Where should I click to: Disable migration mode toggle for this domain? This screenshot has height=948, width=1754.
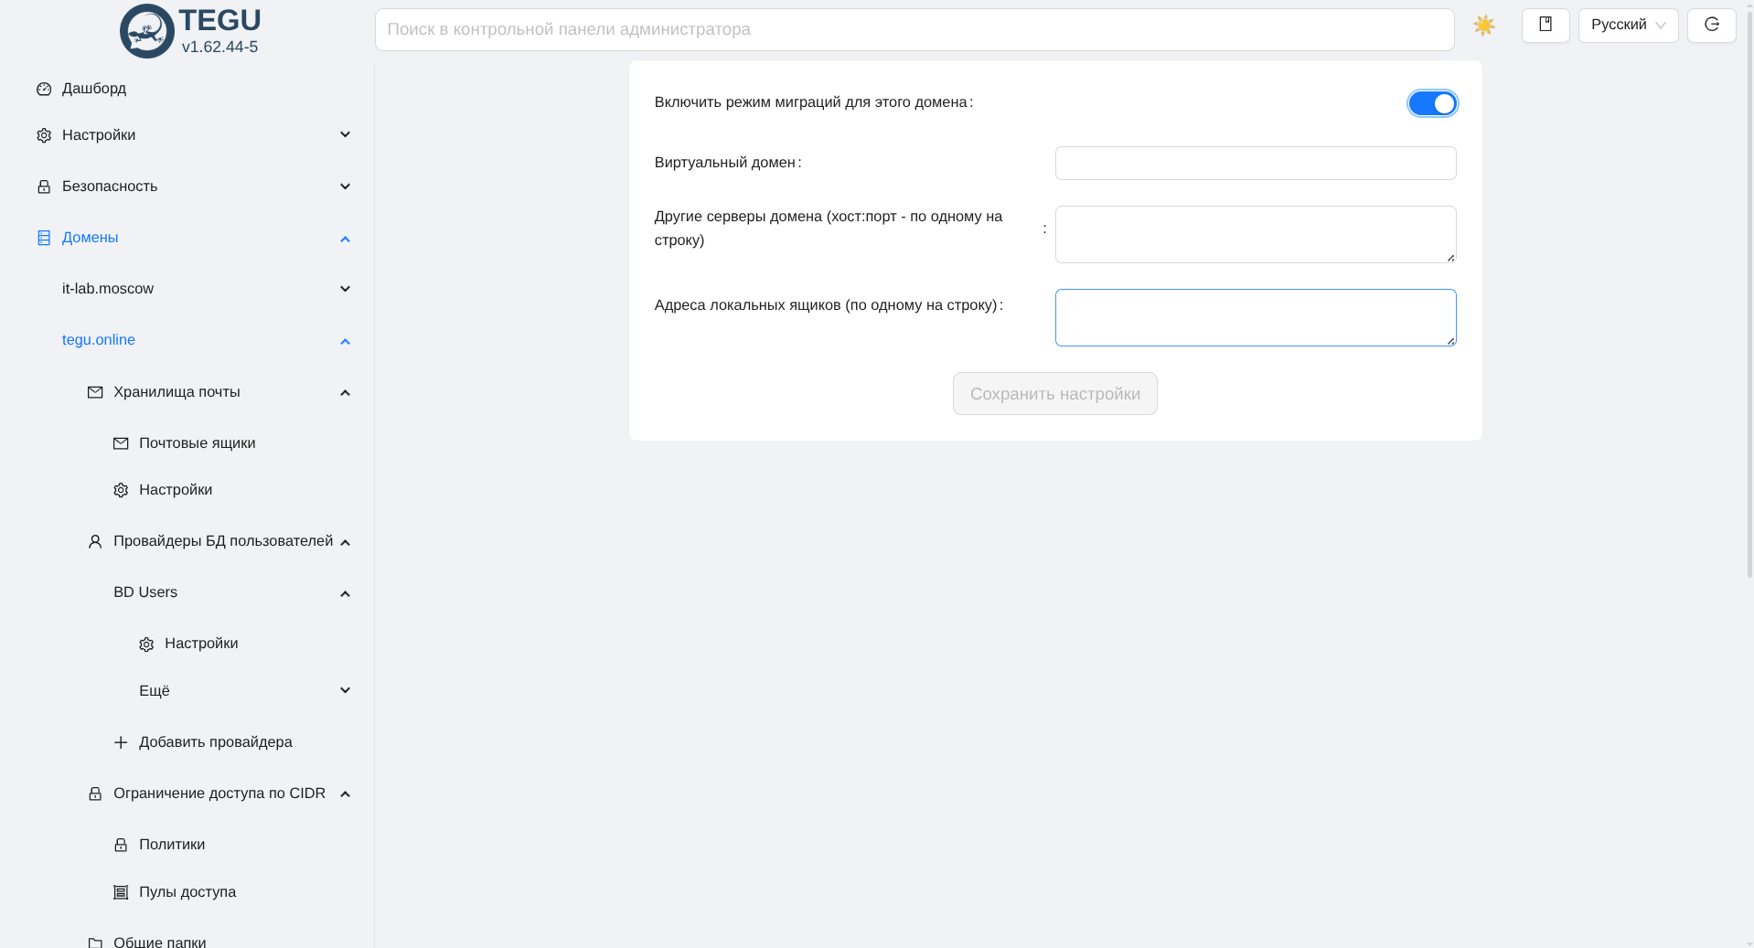coord(1432,103)
